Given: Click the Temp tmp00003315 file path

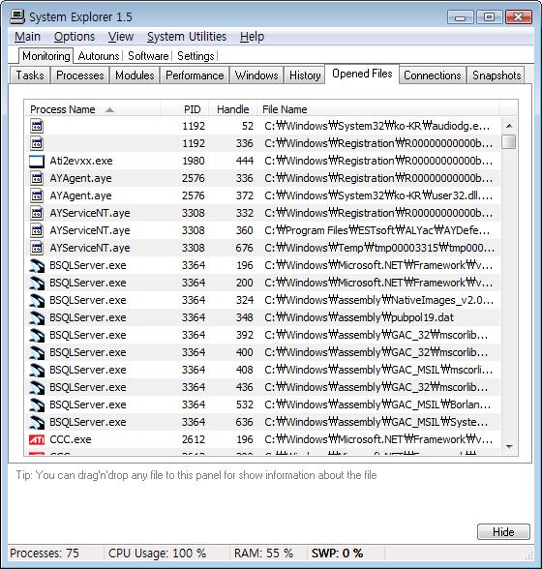Looking at the screenshot, I should pyautogui.click(x=379, y=248).
